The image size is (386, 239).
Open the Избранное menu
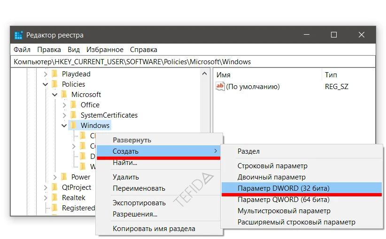[105, 50]
